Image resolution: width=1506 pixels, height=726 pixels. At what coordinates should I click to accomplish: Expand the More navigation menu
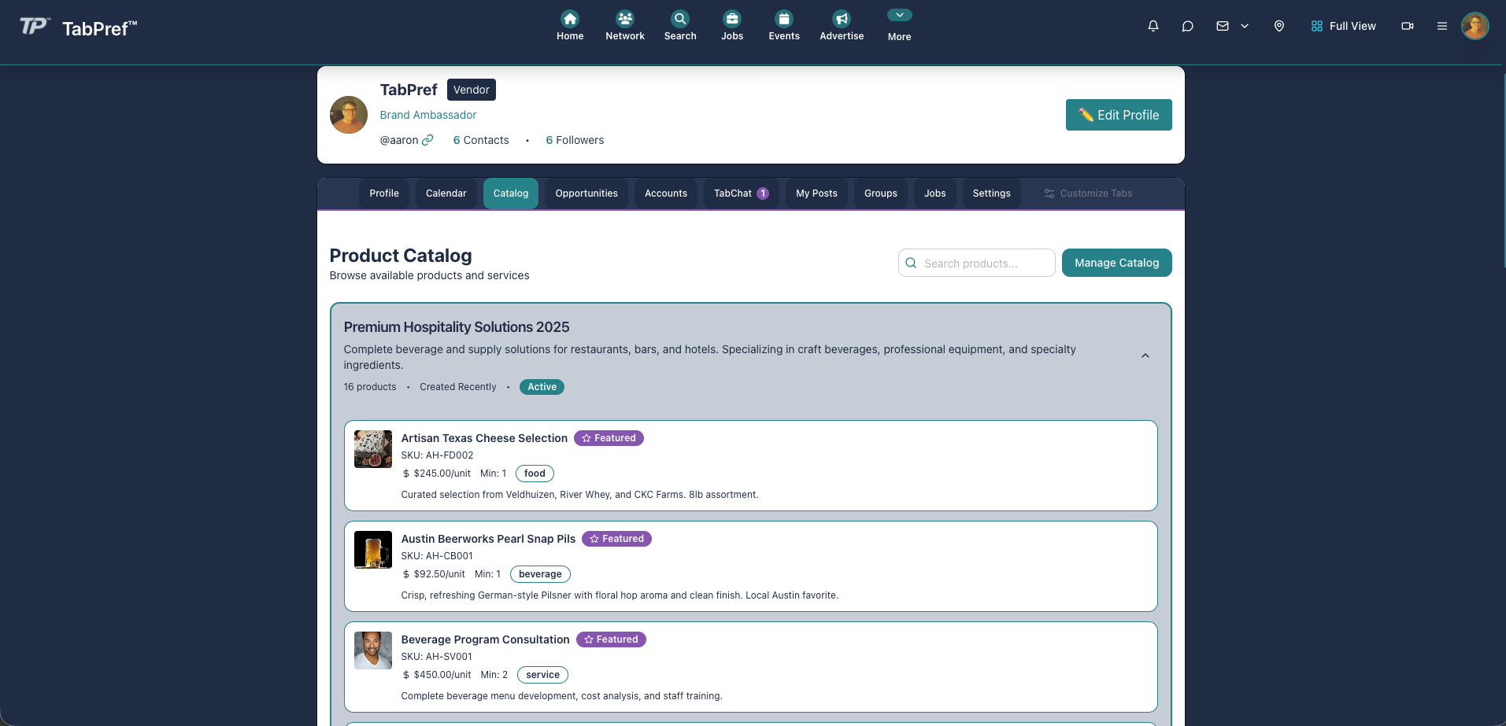click(x=899, y=26)
